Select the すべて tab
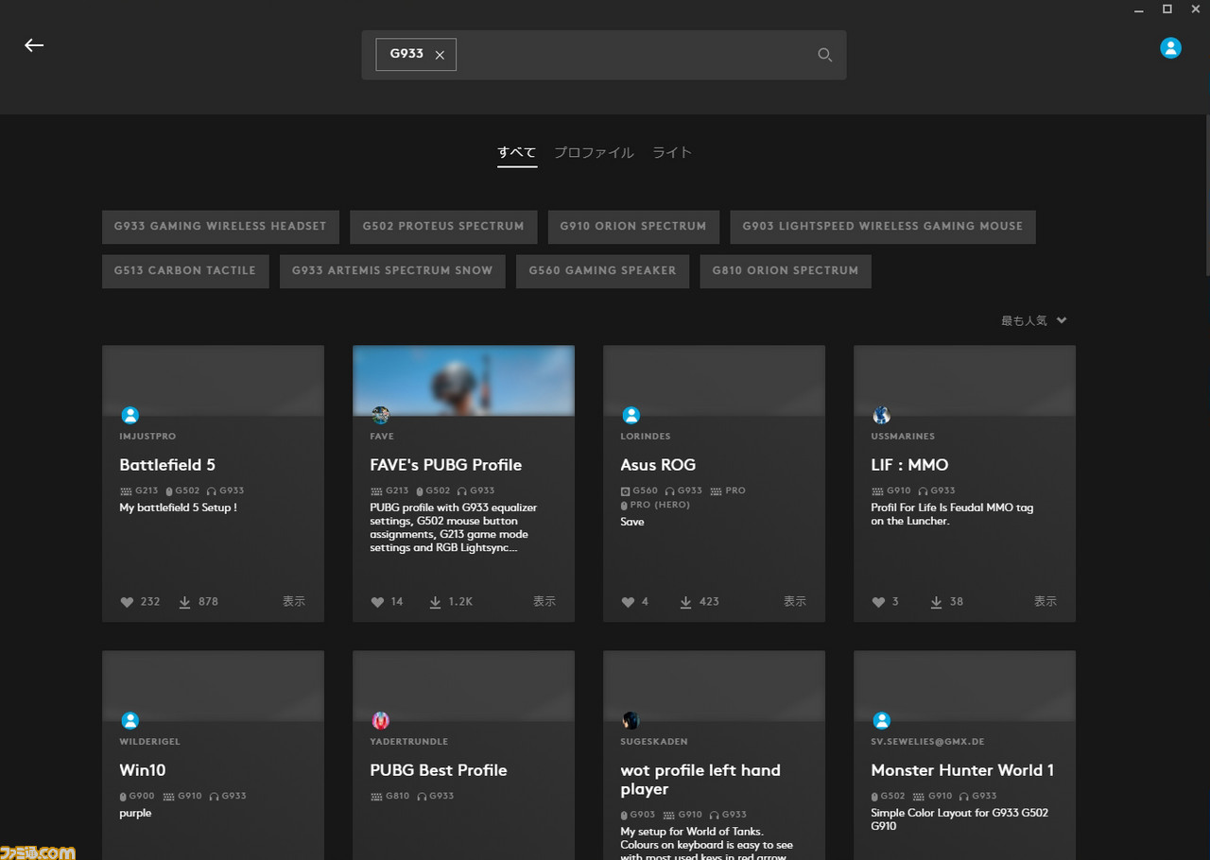This screenshot has height=860, width=1210. click(517, 152)
